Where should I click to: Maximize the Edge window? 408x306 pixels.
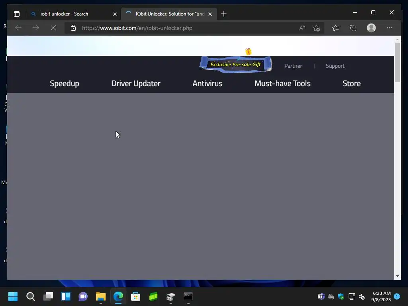click(x=373, y=12)
